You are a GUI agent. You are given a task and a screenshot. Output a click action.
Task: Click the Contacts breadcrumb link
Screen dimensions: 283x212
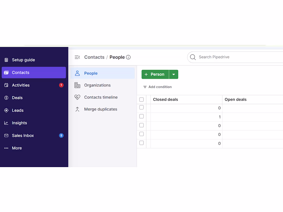(94, 57)
